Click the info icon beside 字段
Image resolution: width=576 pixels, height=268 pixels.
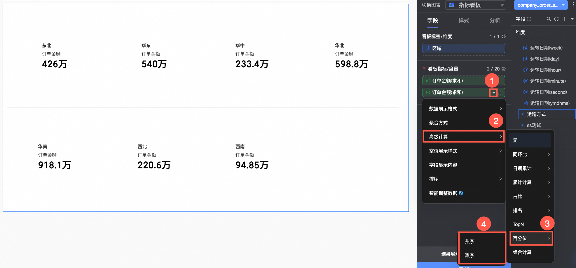coord(529,19)
